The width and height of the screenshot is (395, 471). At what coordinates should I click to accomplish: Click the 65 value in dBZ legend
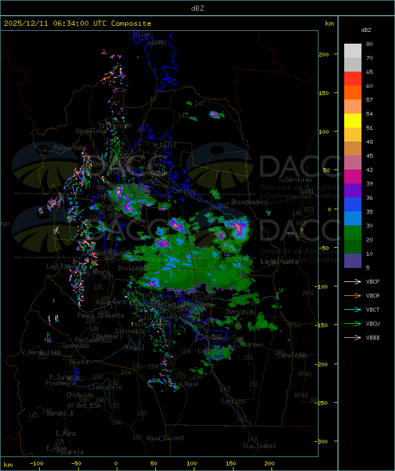pos(369,72)
